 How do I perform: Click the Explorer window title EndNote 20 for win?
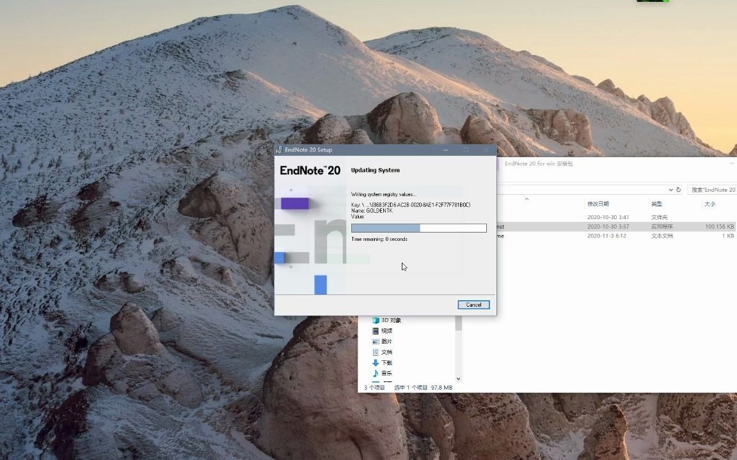point(539,164)
